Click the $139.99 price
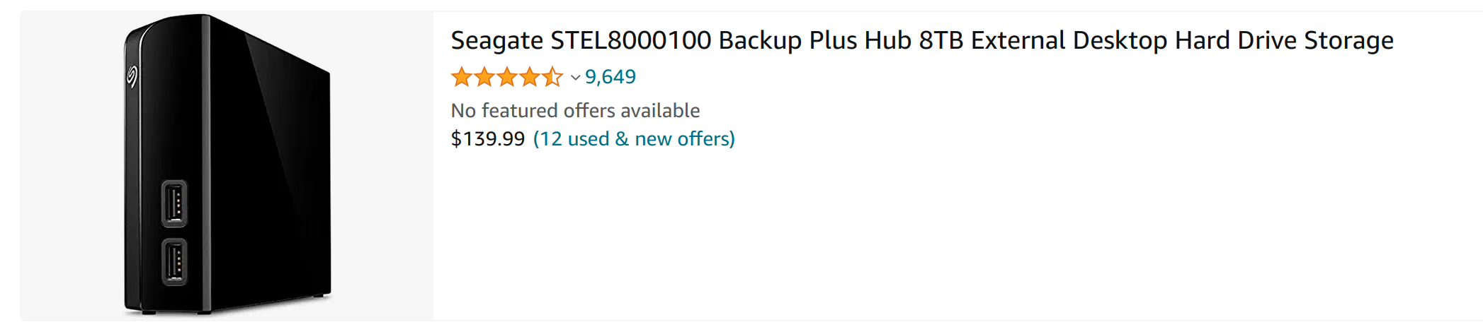The width and height of the screenshot is (1483, 322). pyautogui.click(x=488, y=138)
